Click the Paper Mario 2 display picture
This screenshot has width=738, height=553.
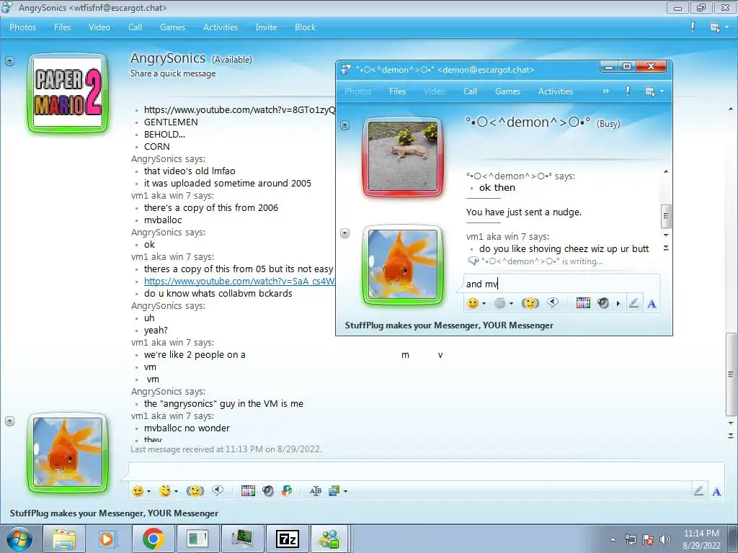pos(68,92)
